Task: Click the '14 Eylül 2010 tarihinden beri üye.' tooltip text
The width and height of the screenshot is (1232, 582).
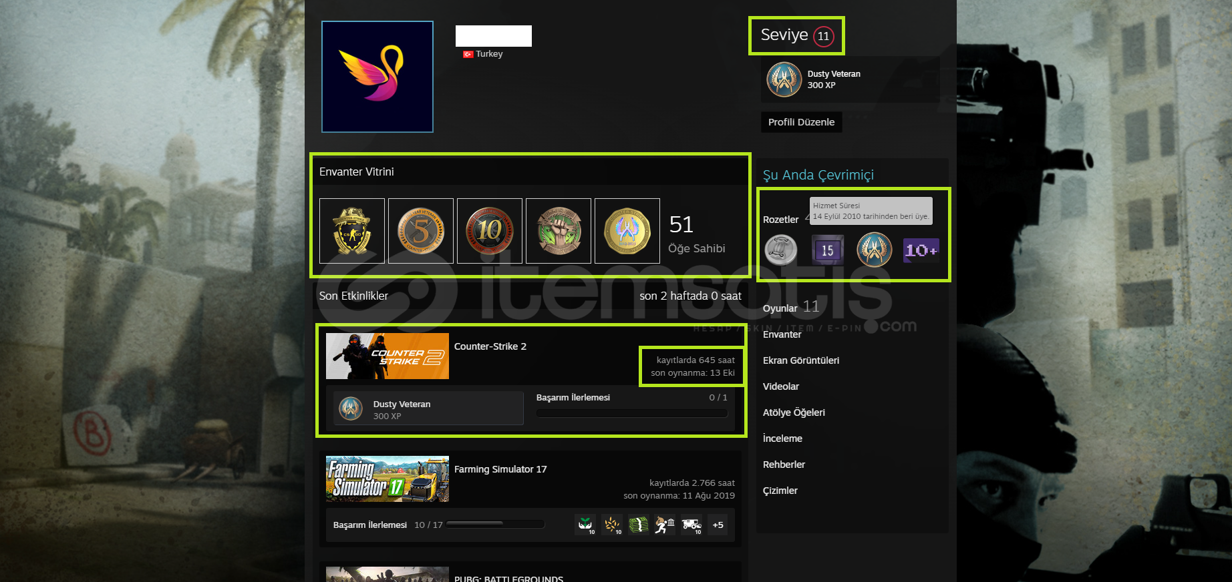Action: [x=871, y=216]
